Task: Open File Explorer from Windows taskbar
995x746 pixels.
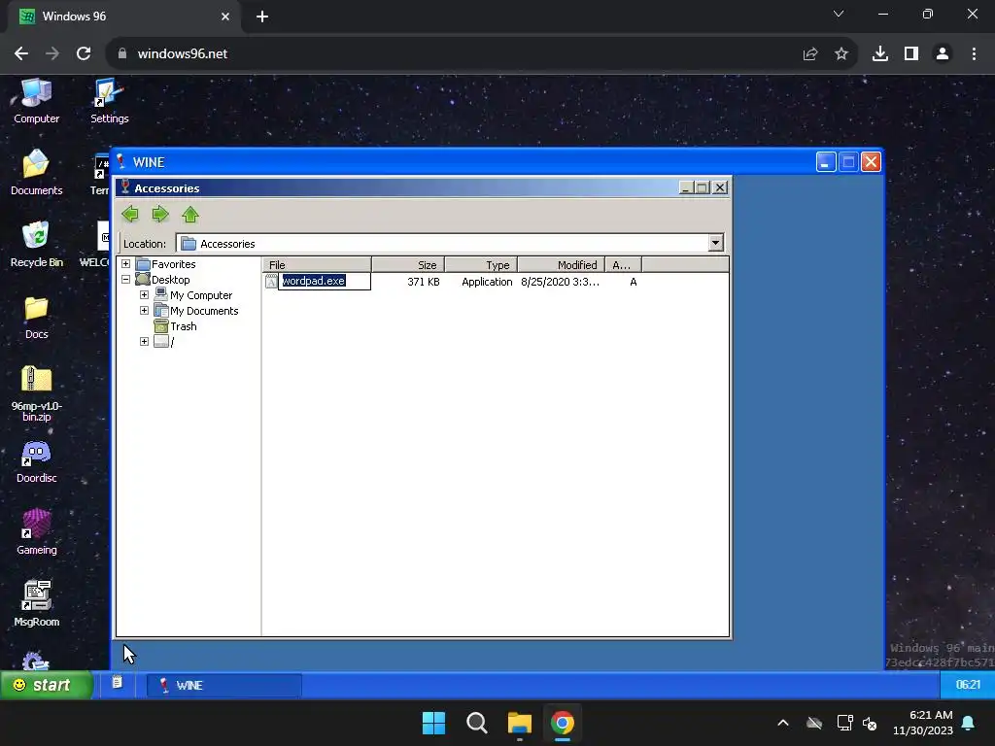Action: click(519, 723)
